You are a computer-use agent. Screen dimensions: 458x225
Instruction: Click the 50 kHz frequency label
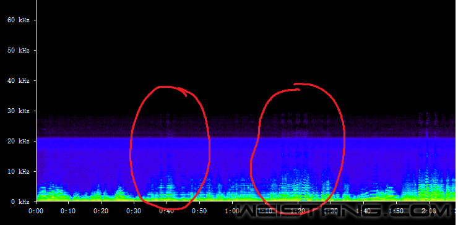tap(19, 51)
